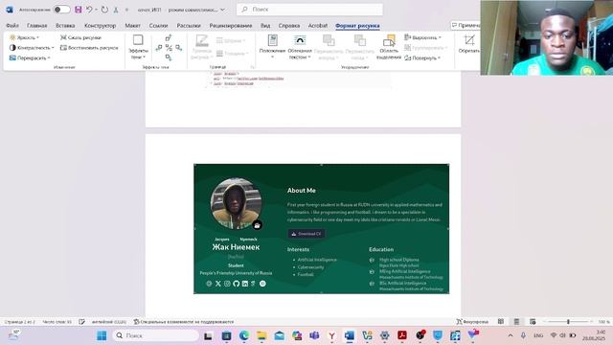Redo the last action
The width and height of the screenshot is (613, 345).
click(104, 10)
